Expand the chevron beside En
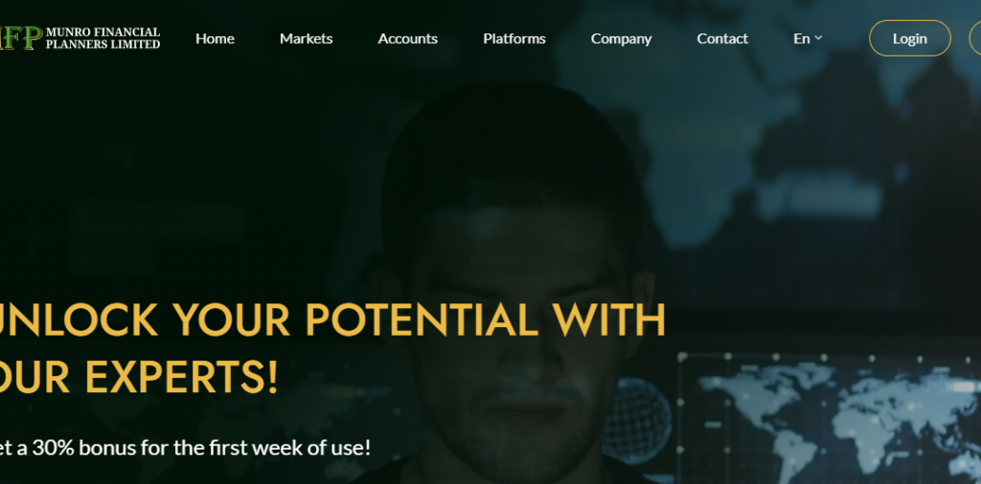 [818, 38]
